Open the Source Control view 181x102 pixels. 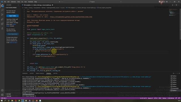point(2,15)
